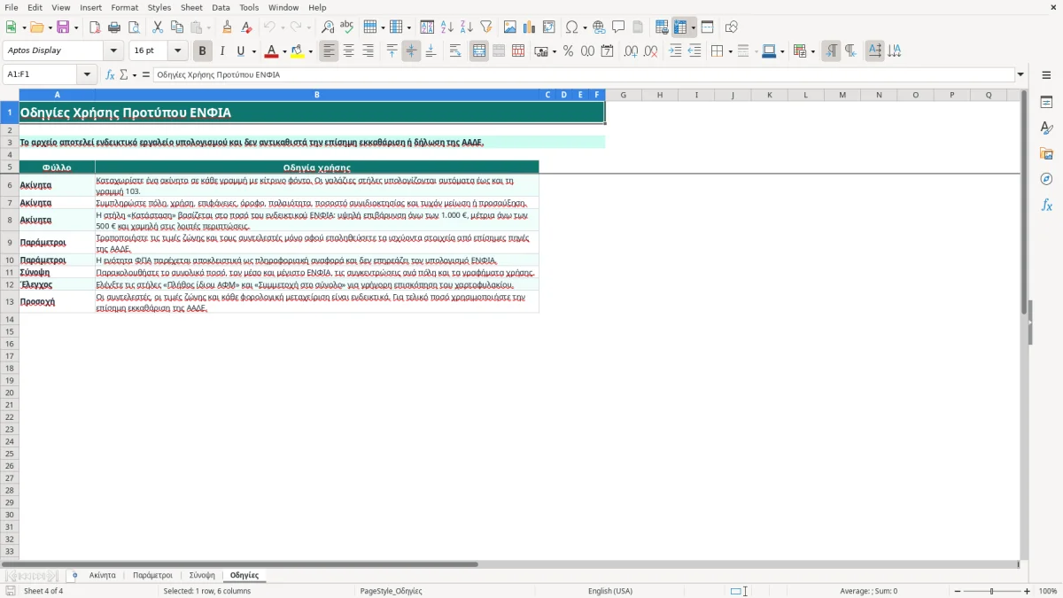Open the font color dropdown arrow
Viewport: 1063px width, 598px height.
(x=283, y=51)
